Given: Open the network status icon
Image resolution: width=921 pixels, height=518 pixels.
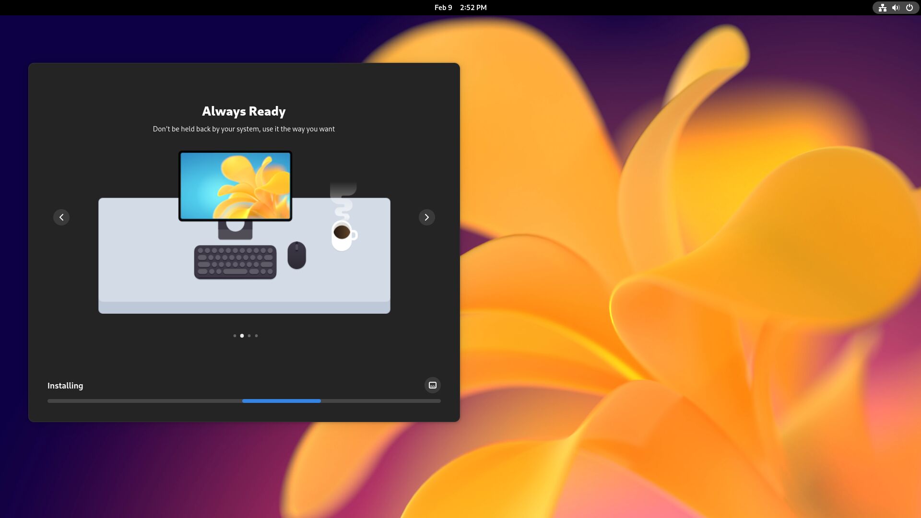Looking at the screenshot, I should coord(882,8).
